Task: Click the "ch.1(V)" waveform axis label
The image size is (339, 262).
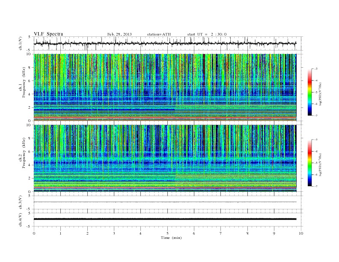Action: [20, 43]
